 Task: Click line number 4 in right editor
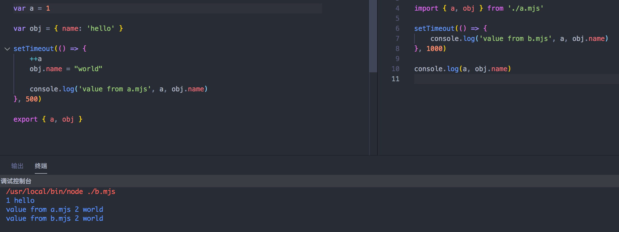[x=397, y=8]
